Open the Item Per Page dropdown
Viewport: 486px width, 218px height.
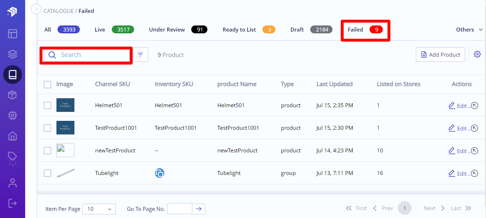99,209
